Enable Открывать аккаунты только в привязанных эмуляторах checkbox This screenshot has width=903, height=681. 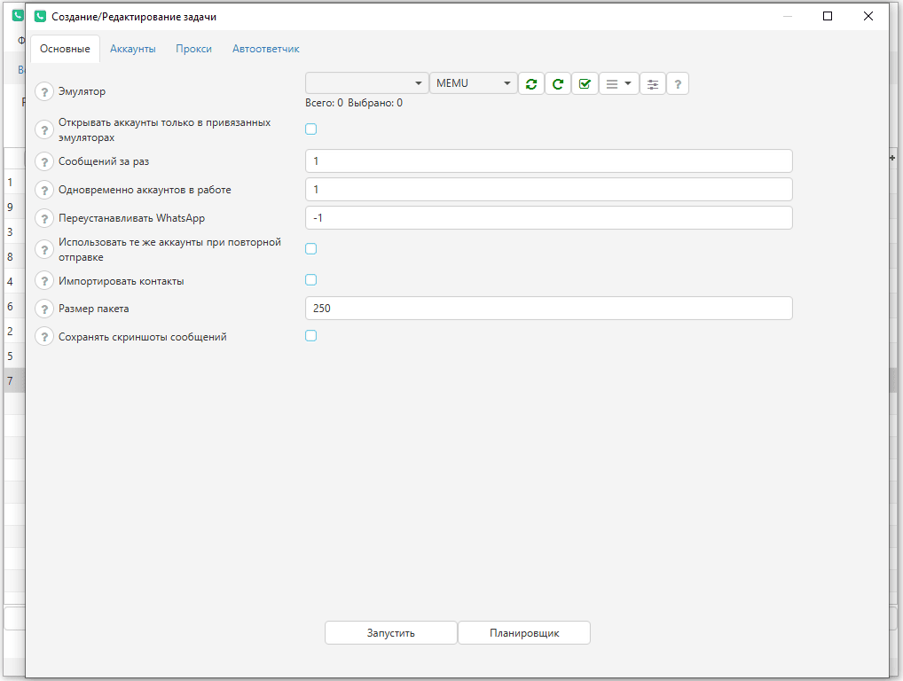pos(311,129)
